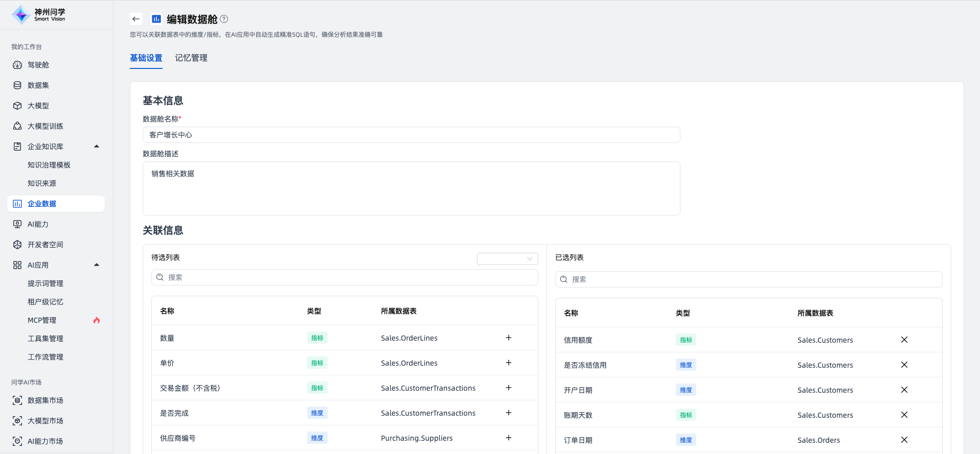Click the 驾驶舱 sidebar icon
Screen dimensions: 980x454
(x=17, y=65)
